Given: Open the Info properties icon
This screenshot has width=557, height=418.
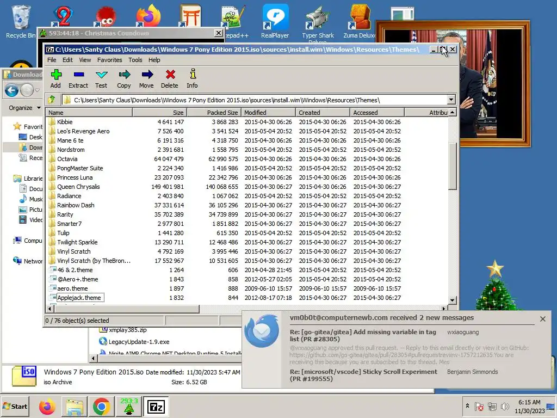Looking at the screenshot, I should tap(193, 78).
